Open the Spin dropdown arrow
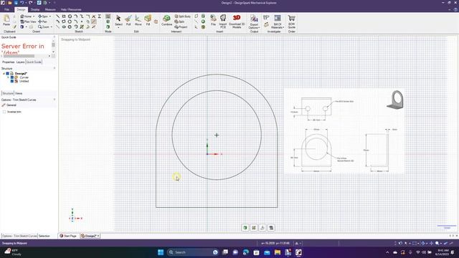Viewport: 459px width, 258px height. [50, 16]
